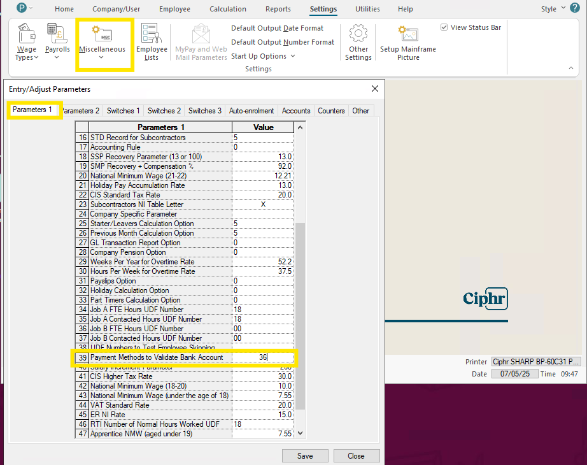
Task: Select row number 46 RTI Number of Normal Hours
Action: coord(184,424)
